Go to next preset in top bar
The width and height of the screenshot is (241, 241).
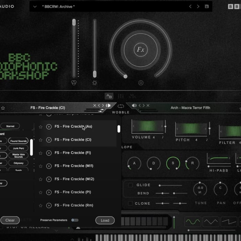[198, 7]
